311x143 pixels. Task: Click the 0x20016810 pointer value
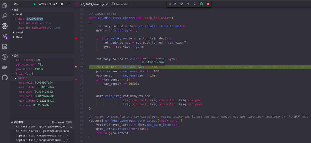click(x=35, y=19)
